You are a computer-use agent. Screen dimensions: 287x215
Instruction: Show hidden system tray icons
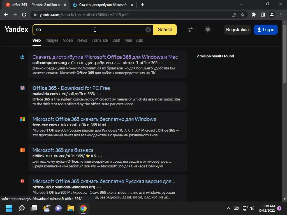click(228, 208)
